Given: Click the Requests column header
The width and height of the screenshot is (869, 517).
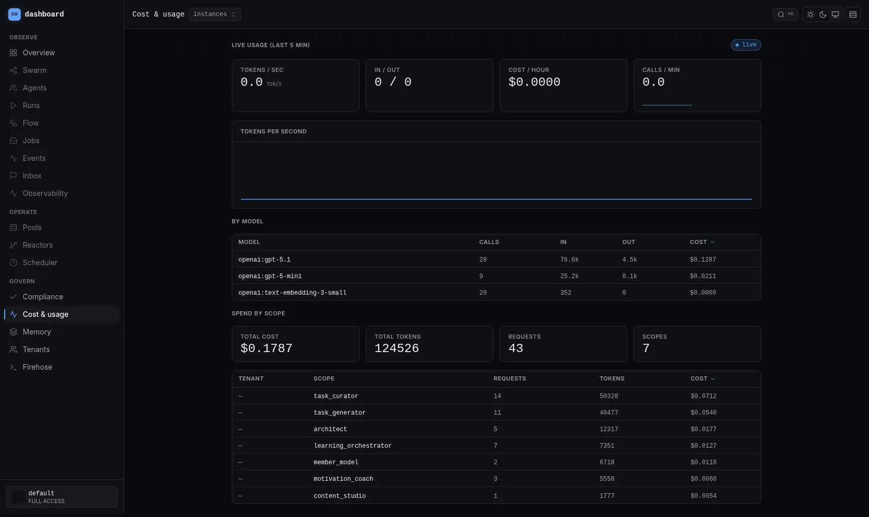Looking at the screenshot, I should click(x=510, y=378).
